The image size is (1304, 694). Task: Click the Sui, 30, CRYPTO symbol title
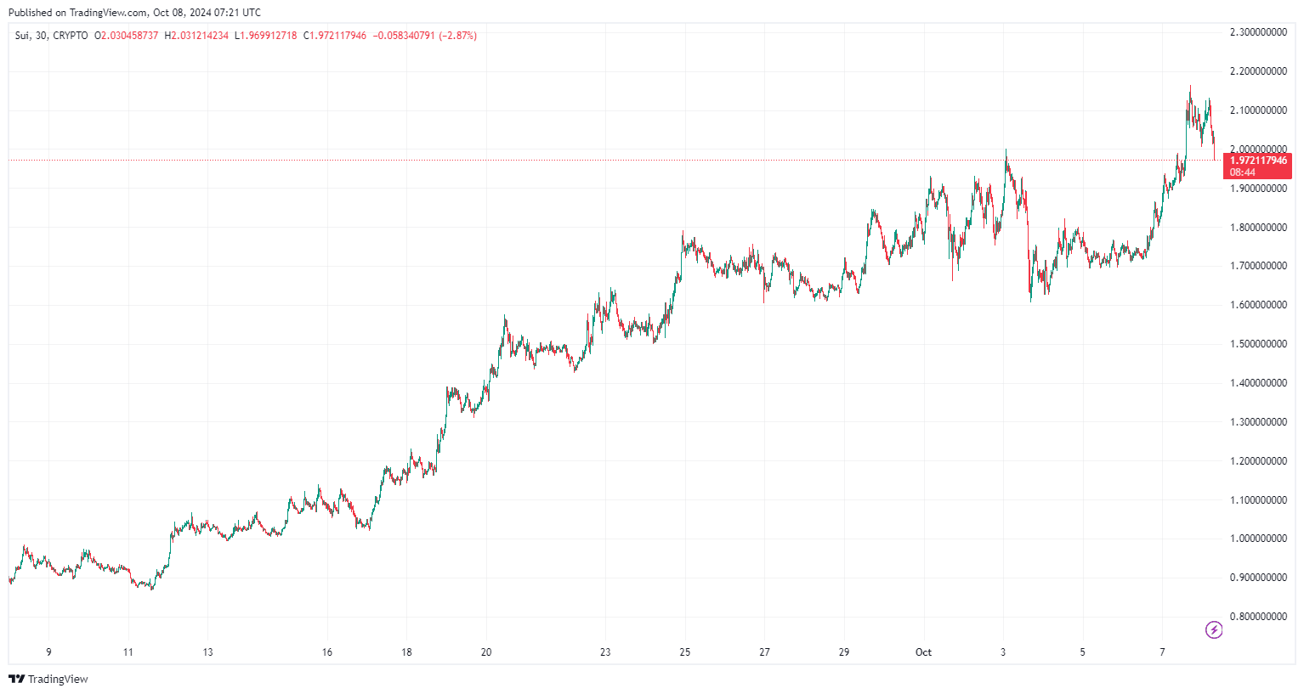pyautogui.click(x=51, y=36)
